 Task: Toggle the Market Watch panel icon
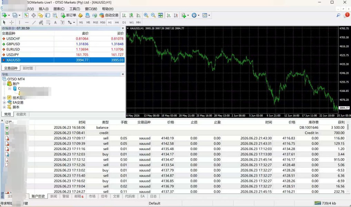pos(26,15)
